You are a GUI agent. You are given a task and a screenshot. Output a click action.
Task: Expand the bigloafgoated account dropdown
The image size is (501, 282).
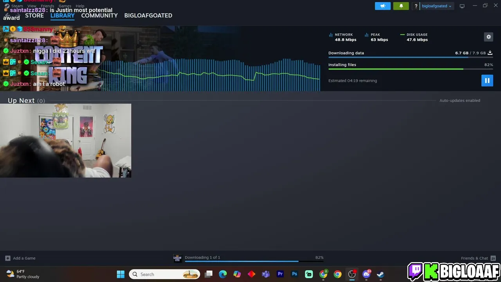point(436,6)
